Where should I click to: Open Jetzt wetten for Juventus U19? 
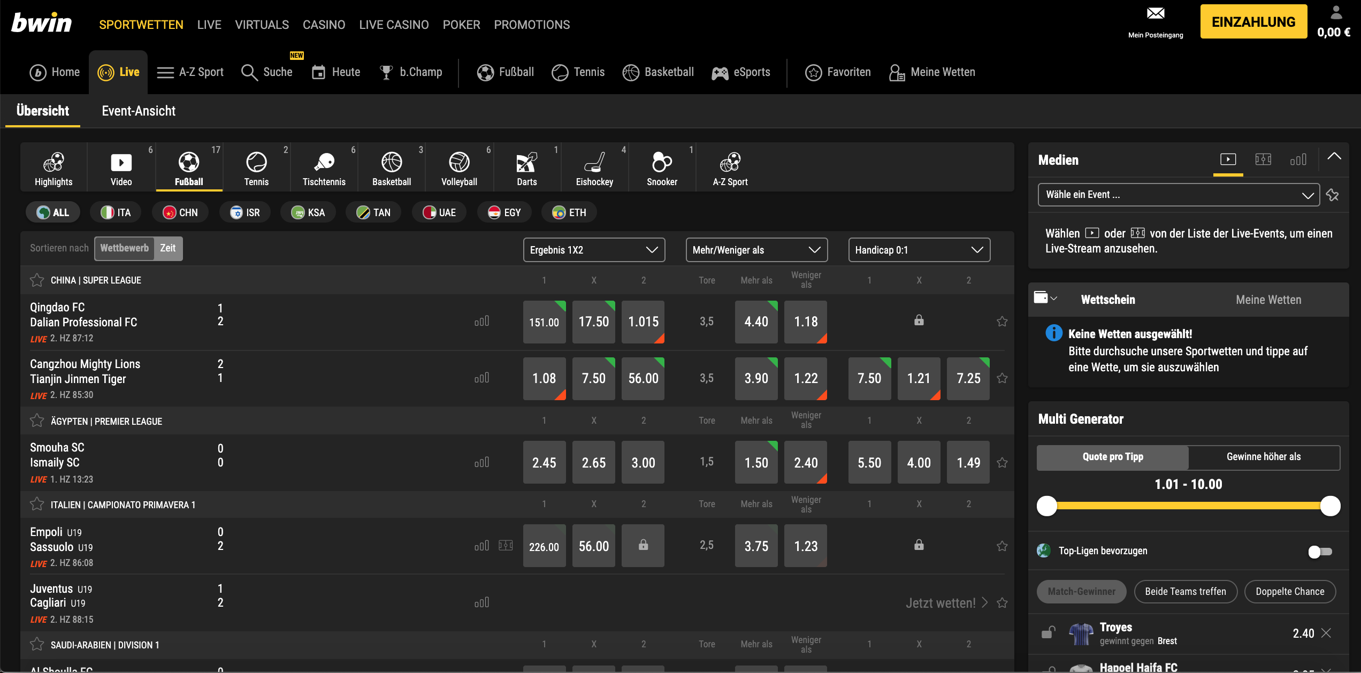coord(942,602)
